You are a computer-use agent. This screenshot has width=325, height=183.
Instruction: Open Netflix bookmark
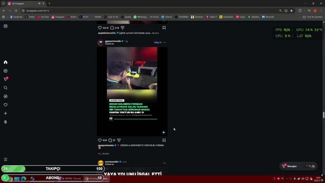pos(72,17)
